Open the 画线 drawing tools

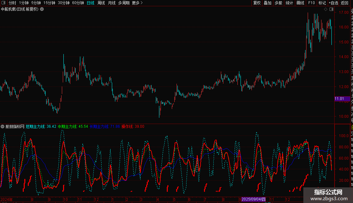[300, 3]
